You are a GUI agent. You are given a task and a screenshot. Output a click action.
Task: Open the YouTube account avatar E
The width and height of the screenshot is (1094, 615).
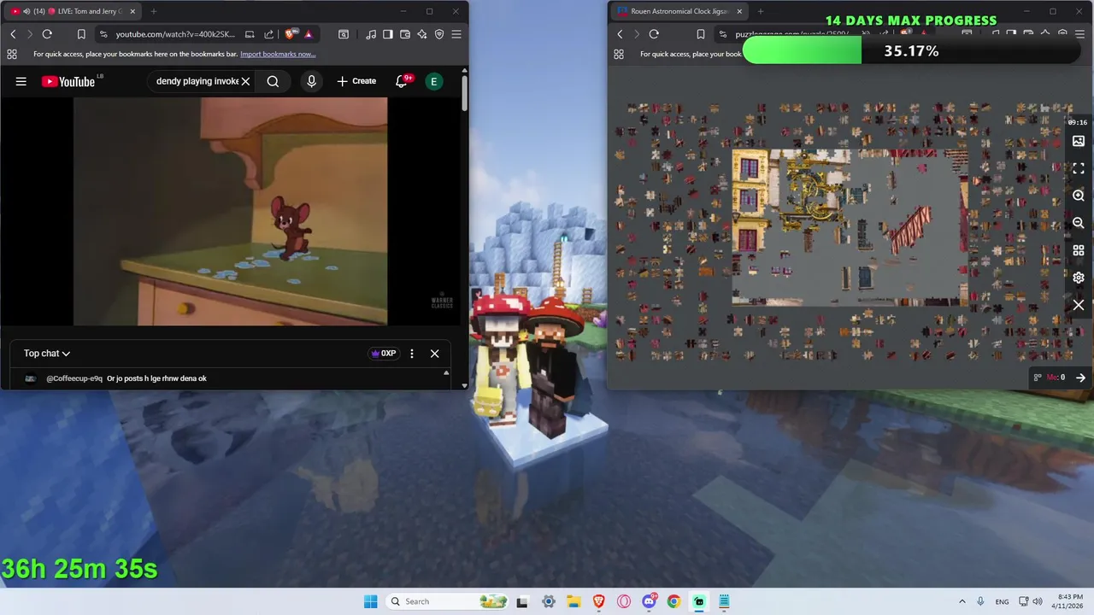pos(434,81)
